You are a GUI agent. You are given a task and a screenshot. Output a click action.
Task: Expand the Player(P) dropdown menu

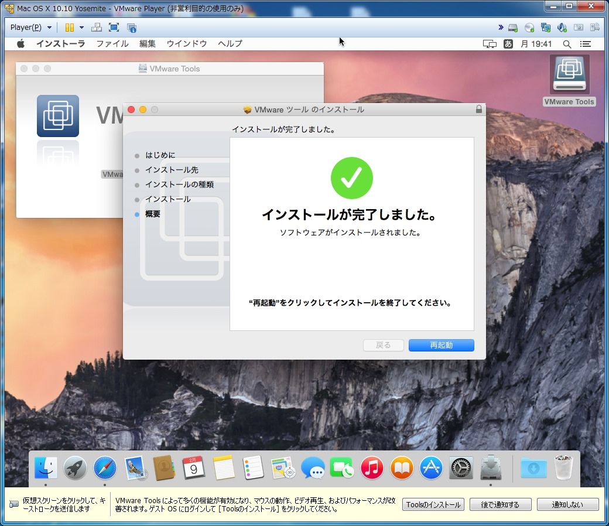(30, 28)
